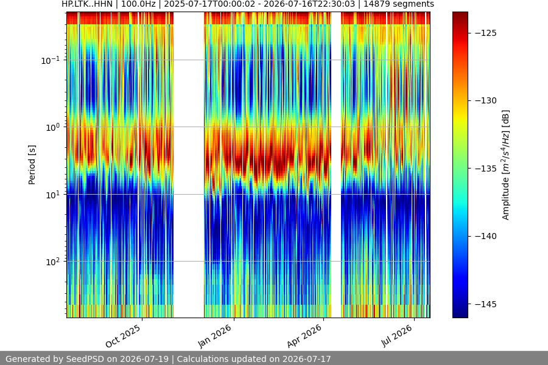Click the −135 colorbar tick label
This screenshot has width=548, height=365.
click(x=486, y=169)
